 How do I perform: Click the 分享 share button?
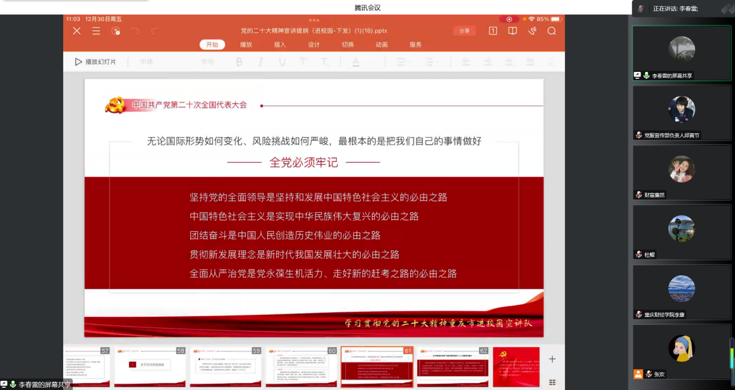[464, 31]
